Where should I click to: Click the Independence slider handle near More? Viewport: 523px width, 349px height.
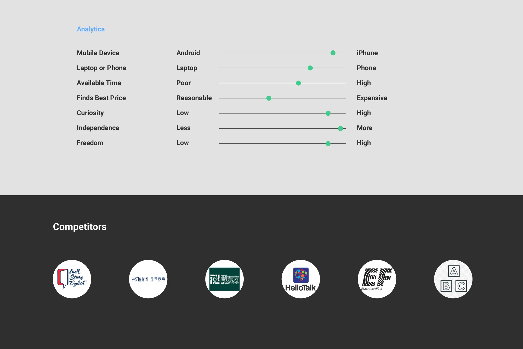point(340,128)
